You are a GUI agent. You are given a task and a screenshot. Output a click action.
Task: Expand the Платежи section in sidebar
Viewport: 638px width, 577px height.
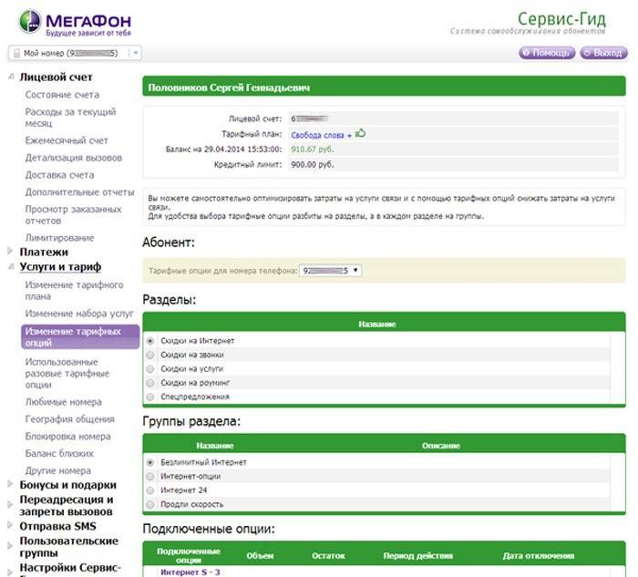[44, 252]
